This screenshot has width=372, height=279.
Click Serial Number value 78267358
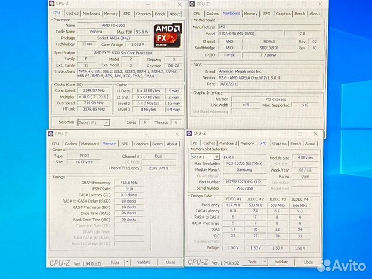[244, 188]
